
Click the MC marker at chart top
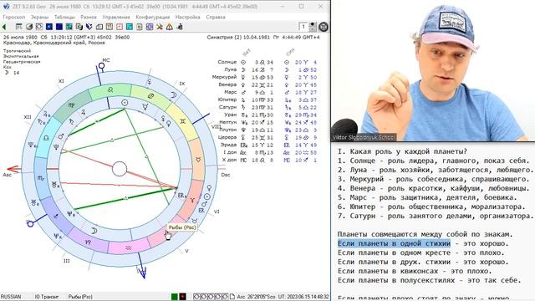tap(101, 65)
